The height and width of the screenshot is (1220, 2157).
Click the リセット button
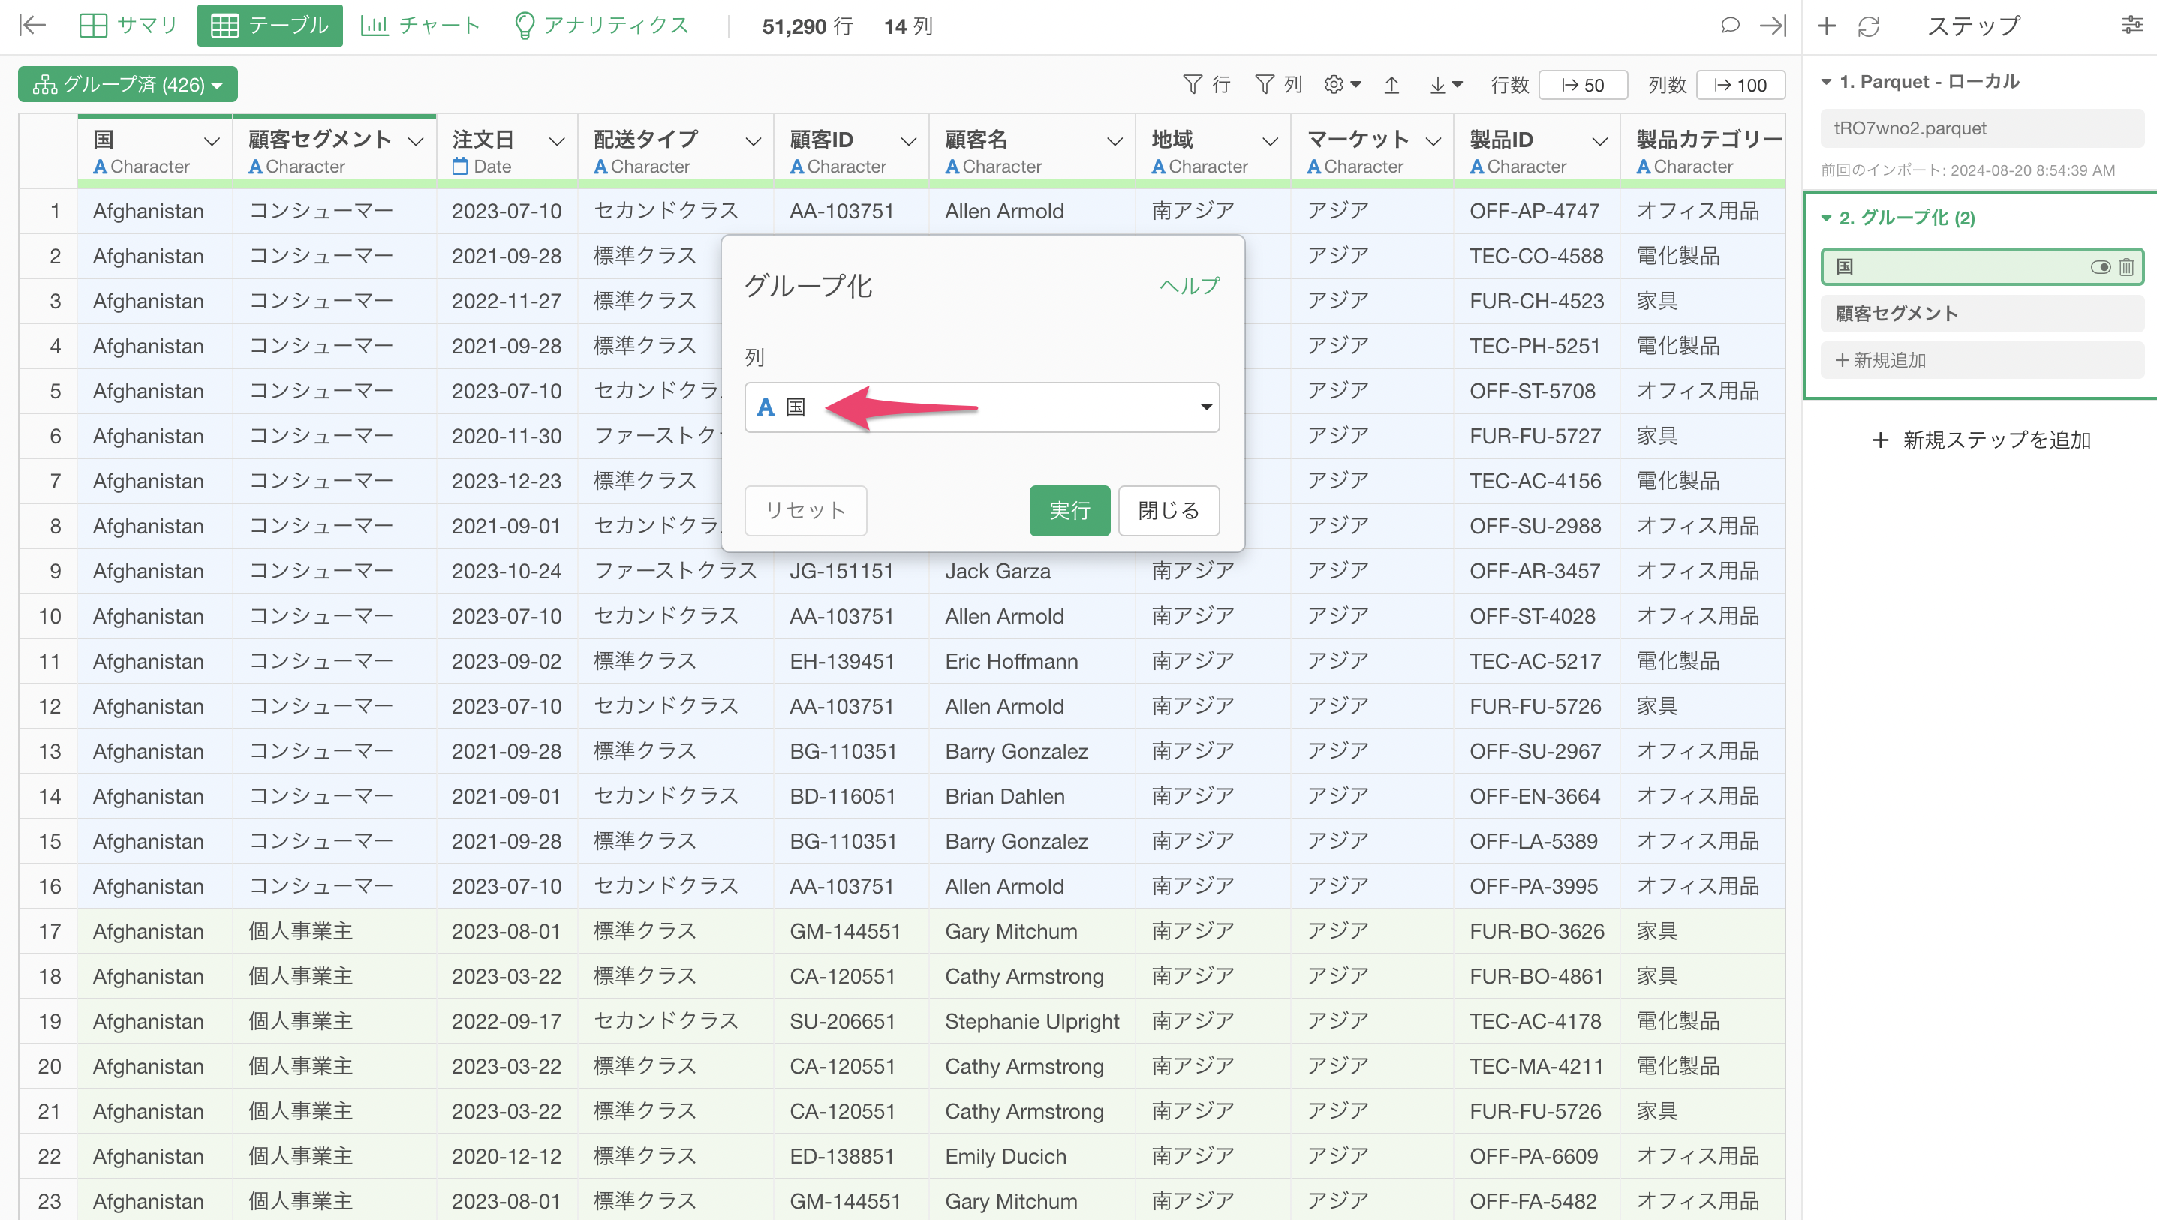[x=805, y=510]
